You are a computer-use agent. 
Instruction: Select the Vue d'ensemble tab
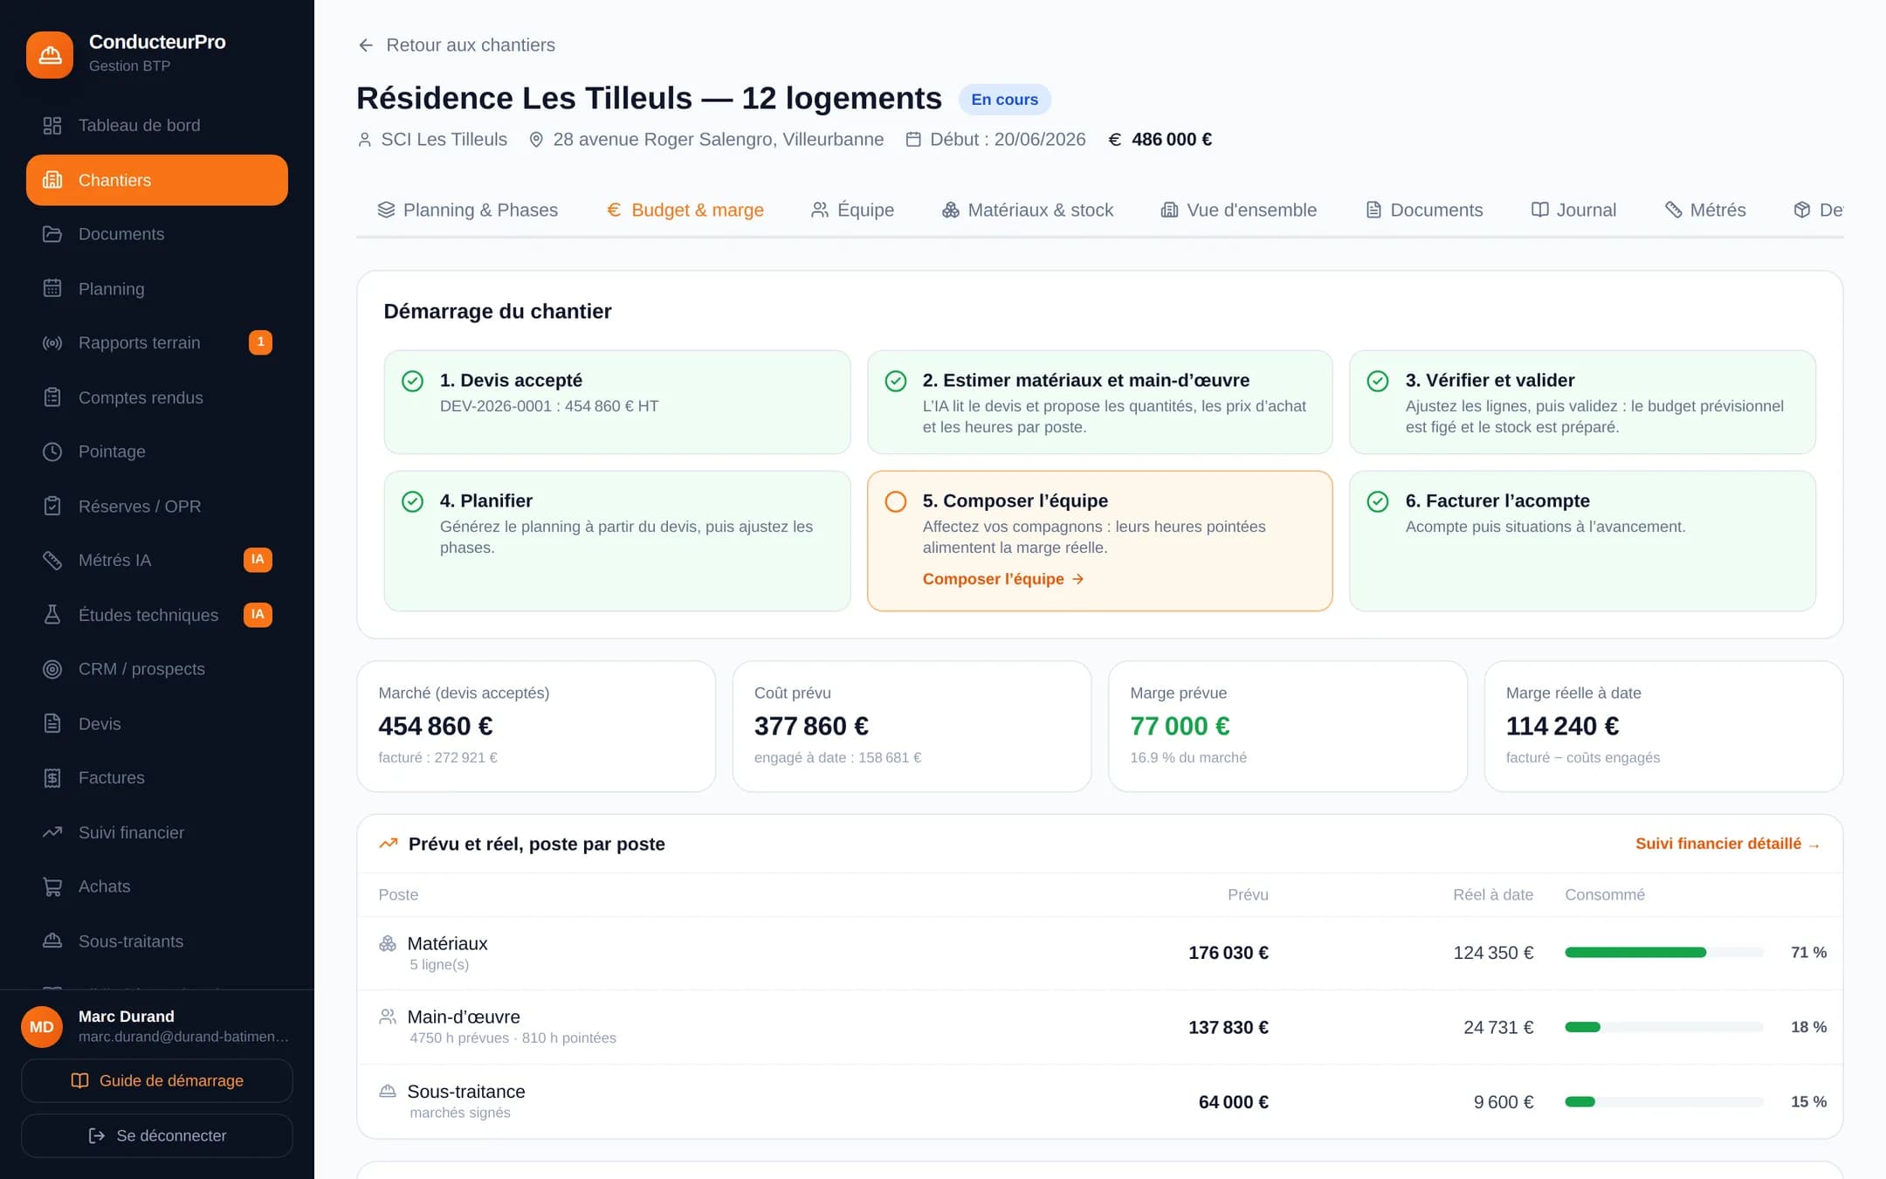click(1238, 210)
